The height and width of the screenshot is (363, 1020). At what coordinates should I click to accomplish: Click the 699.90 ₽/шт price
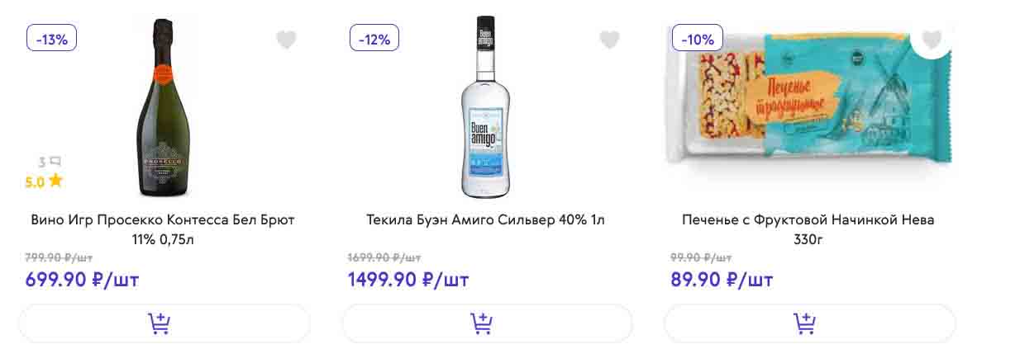coord(82,280)
